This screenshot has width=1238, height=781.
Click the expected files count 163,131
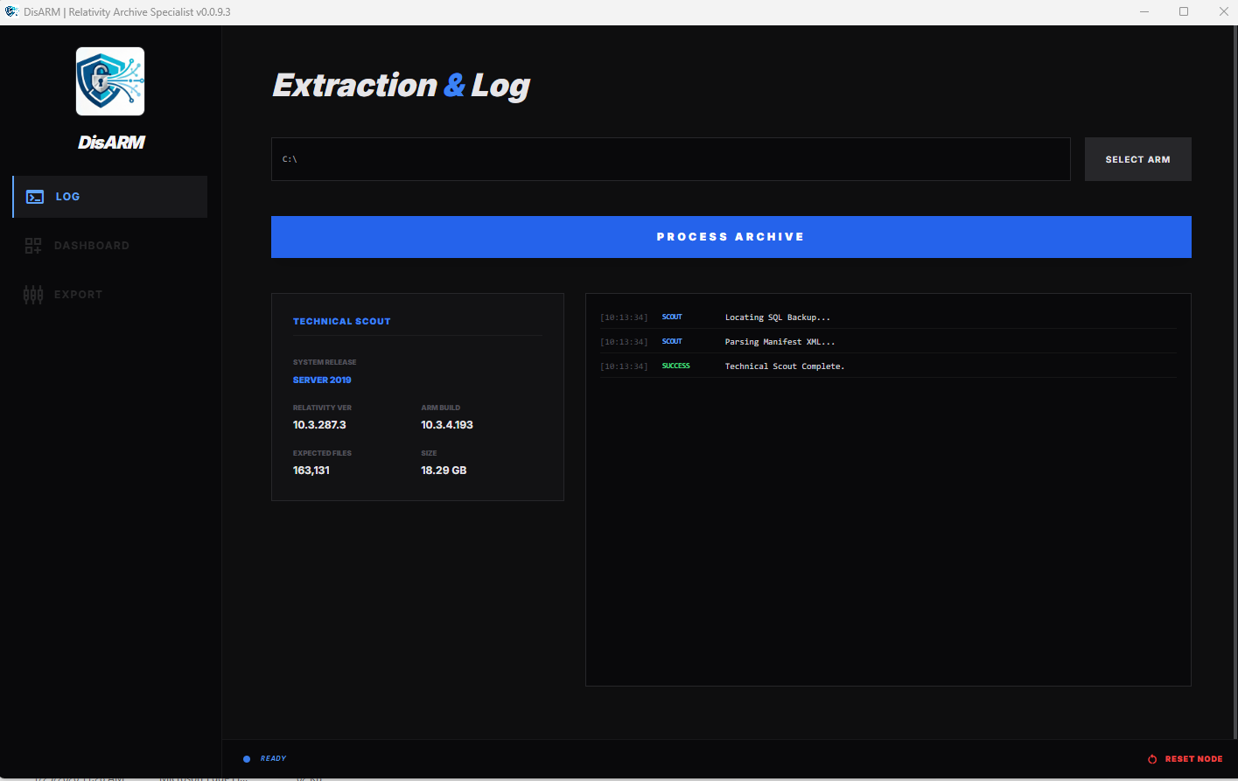coord(311,471)
